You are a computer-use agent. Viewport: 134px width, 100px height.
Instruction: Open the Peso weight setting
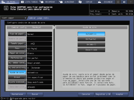17,48
